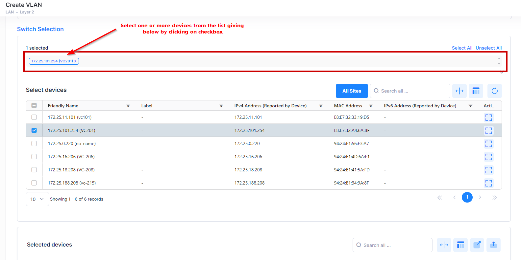Click the upload icon in Selected devices
The width and height of the screenshot is (521, 260).
click(x=493, y=245)
